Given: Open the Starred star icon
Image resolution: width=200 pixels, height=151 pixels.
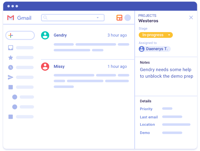Looking at the screenshot, I should point(11,58).
